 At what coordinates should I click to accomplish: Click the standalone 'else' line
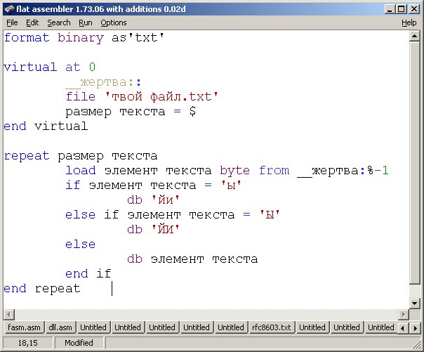click(81, 245)
